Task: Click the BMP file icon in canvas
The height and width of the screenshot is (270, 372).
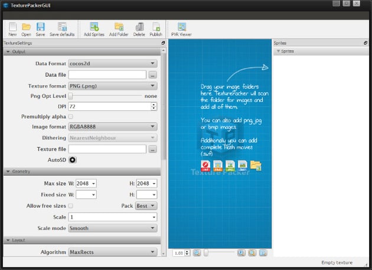Action: pos(243,166)
